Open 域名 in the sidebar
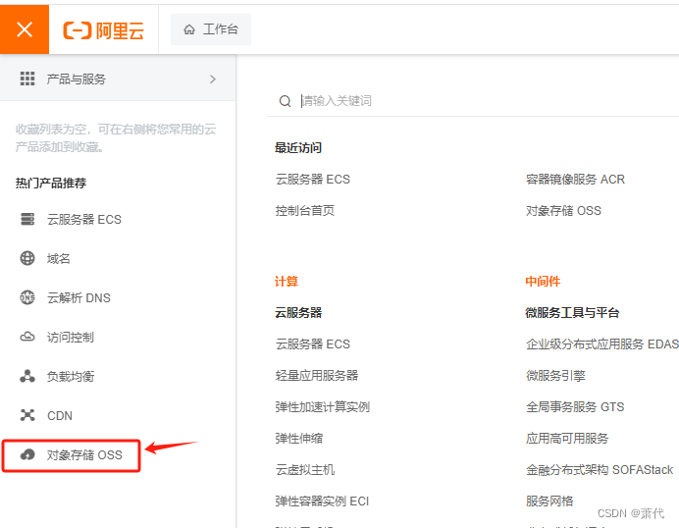Viewport: 679px width, 528px height. pyautogui.click(x=59, y=258)
